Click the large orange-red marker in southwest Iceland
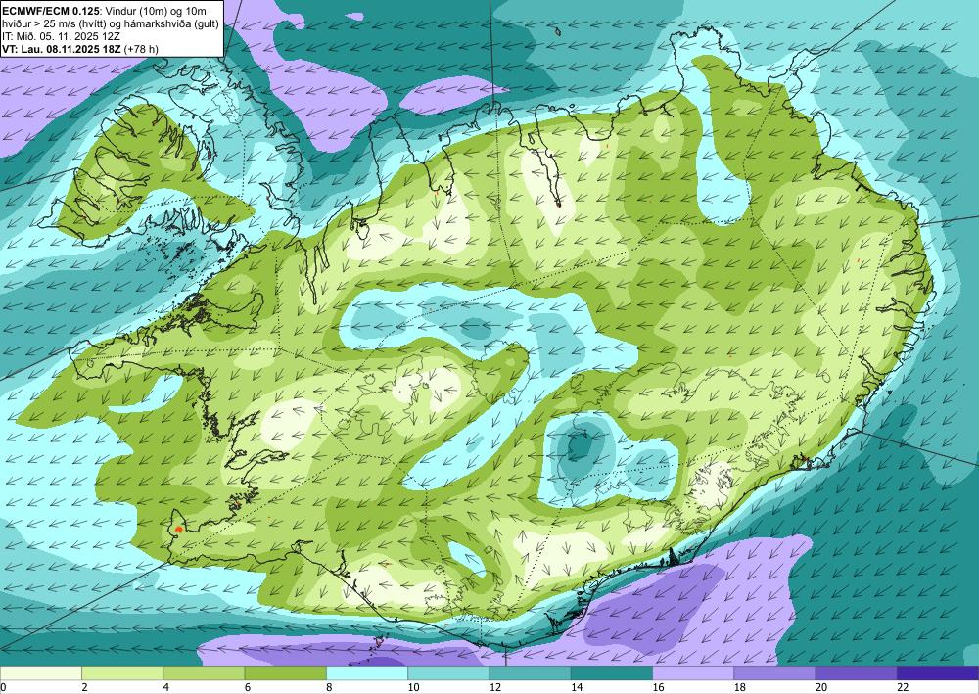The image size is (979, 694). click(x=179, y=529)
